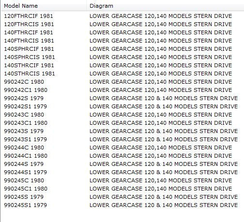Viewport: 244px width, 222px height.
Task: Open lower gearcase diagram for 990243S1 1979
Action: tap(164, 139)
